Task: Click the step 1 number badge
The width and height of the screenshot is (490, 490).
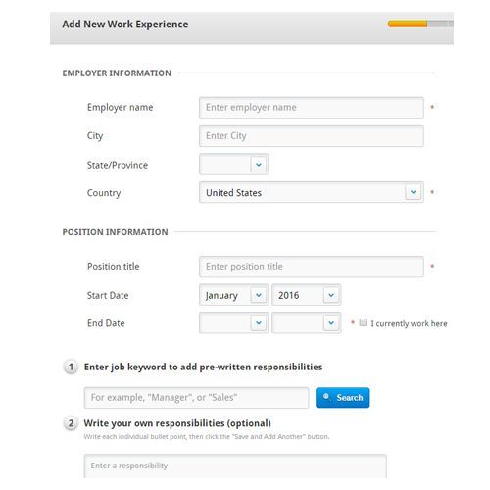Action: pyautogui.click(x=71, y=367)
